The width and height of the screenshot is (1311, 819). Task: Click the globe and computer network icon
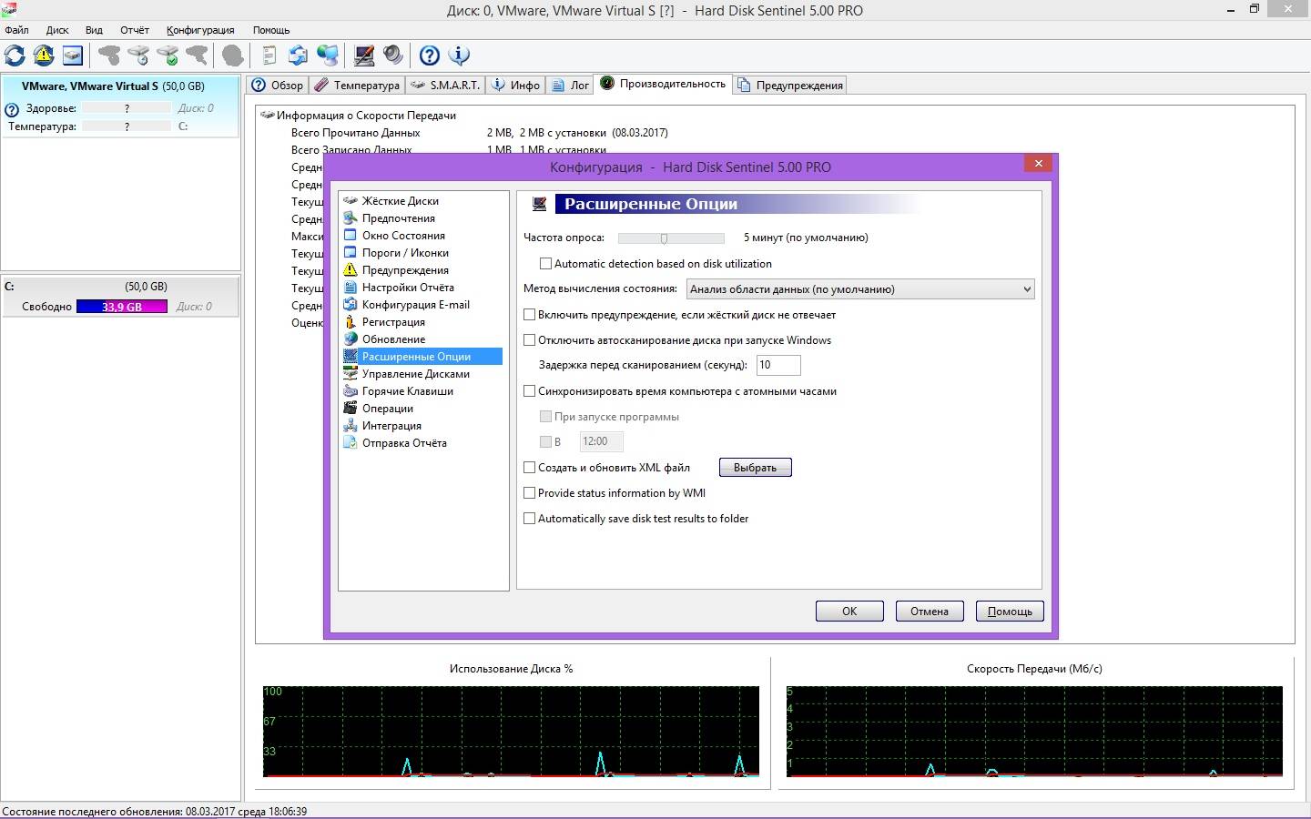click(x=327, y=56)
